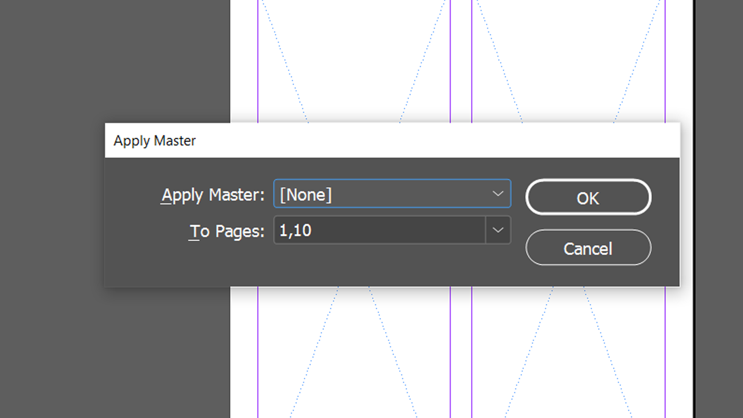Click the gutter between columns below dialog
This screenshot has height=418, width=743.
tap(461, 352)
